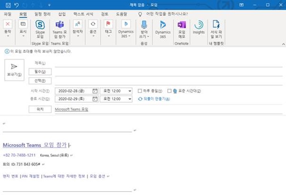
Task: Click the 되풀이 만들기 recurrence link
Action: point(154,99)
